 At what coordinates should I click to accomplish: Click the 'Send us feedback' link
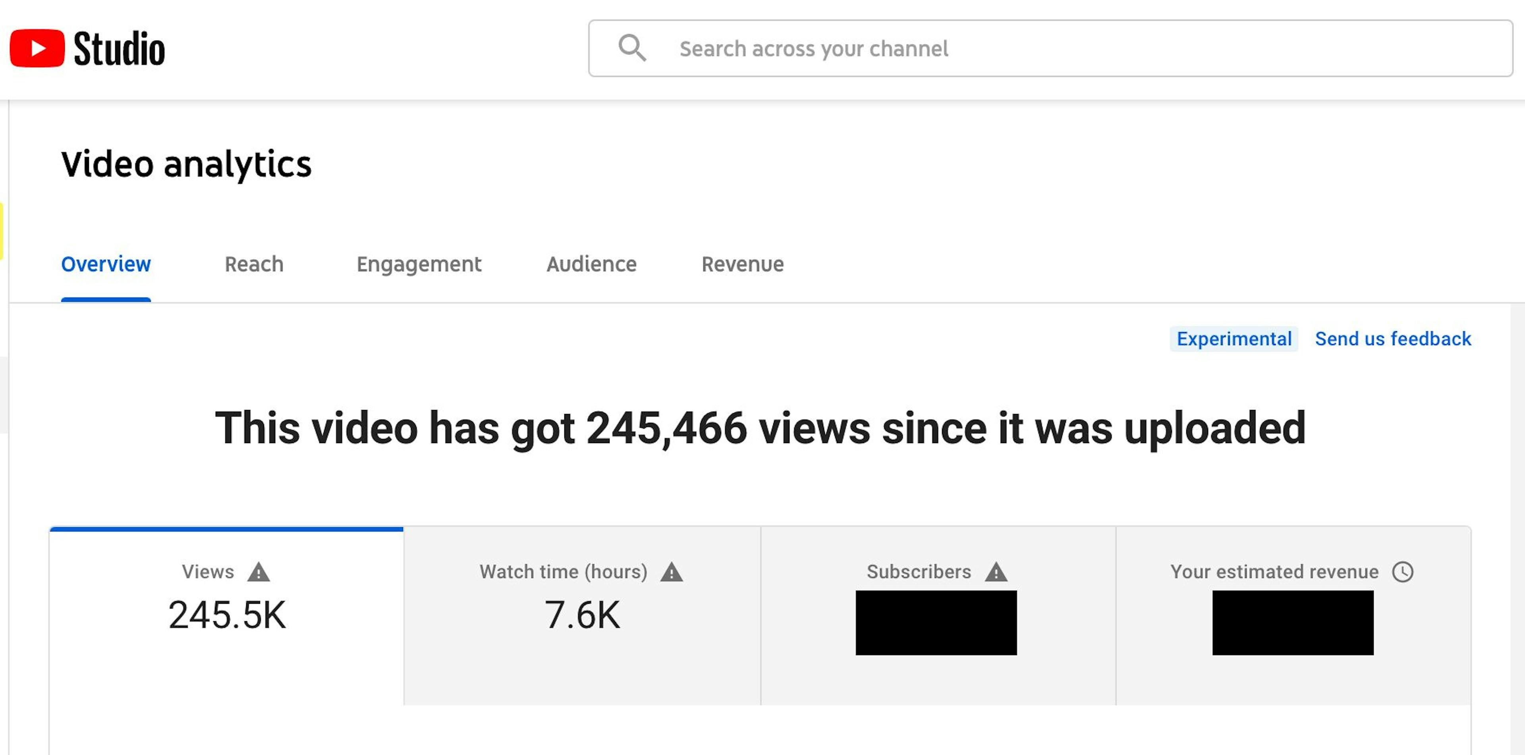pos(1393,339)
